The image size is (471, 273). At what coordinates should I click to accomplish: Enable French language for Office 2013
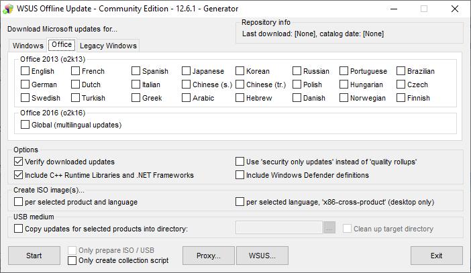75,71
